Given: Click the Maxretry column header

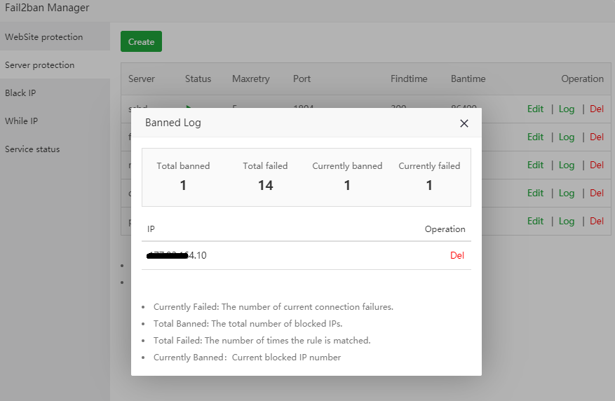Looking at the screenshot, I should tap(250, 79).
